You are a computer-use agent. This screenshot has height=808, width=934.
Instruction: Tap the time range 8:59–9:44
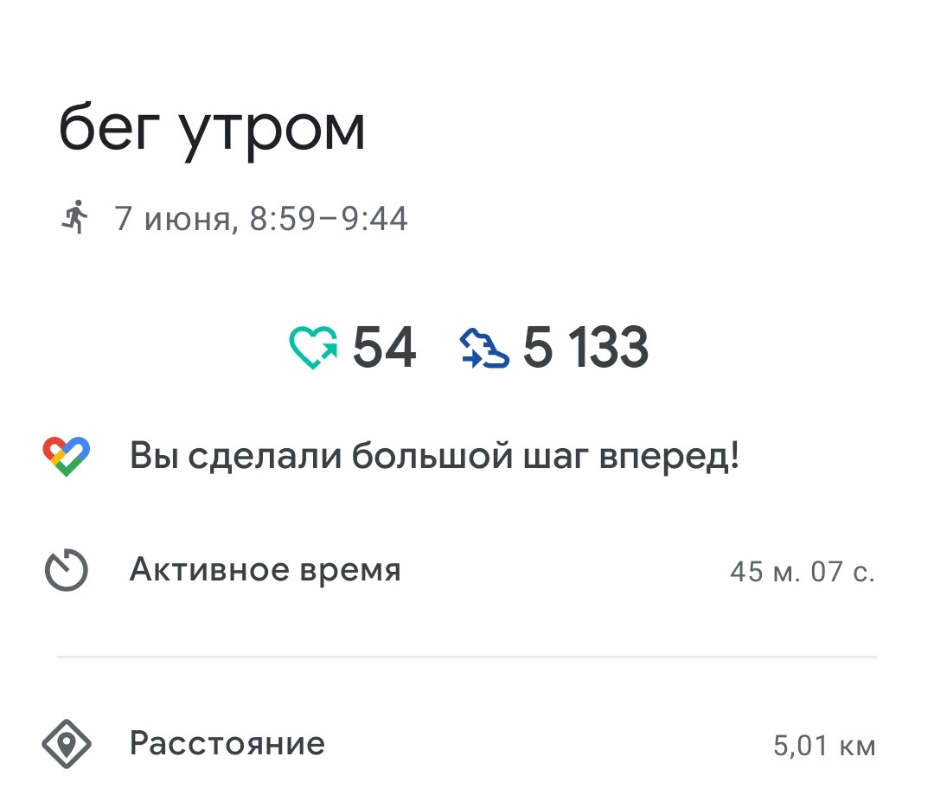(329, 218)
